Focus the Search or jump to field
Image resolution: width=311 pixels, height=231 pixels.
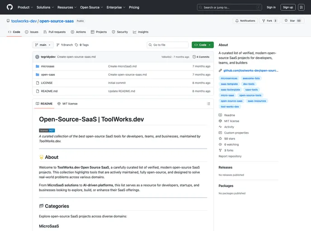[x=230, y=7]
